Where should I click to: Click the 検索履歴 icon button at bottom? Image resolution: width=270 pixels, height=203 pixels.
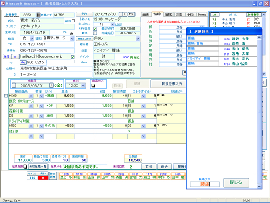click(x=53, y=176)
